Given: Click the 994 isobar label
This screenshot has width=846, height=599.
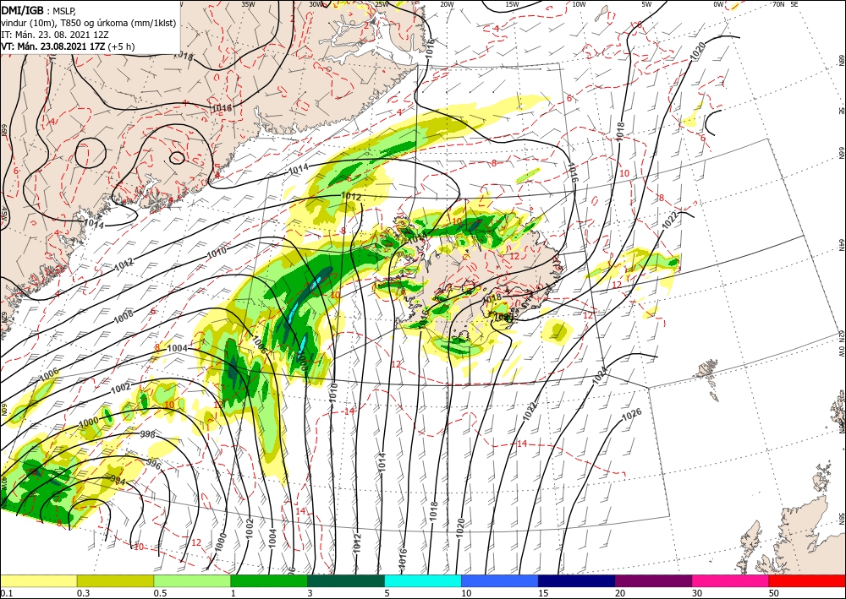Looking at the screenshot, I should pyautogui.click(x=117, y=479).
